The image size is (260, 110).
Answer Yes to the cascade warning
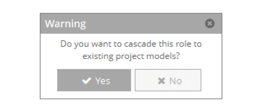tap(94, 80)
